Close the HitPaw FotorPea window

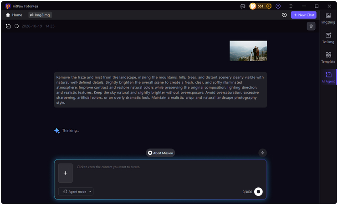[x=329, y=6]
